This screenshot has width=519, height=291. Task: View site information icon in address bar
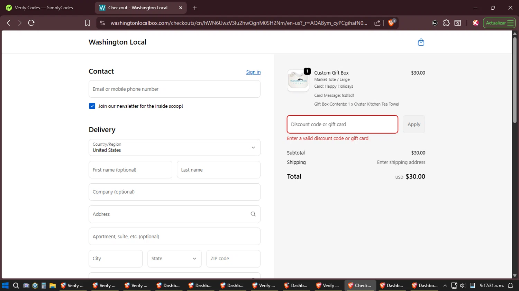click(102, 23)
